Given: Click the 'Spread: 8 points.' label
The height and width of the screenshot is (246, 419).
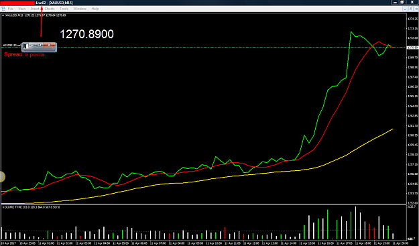Looking at the screenshot, I should (25, 54).
